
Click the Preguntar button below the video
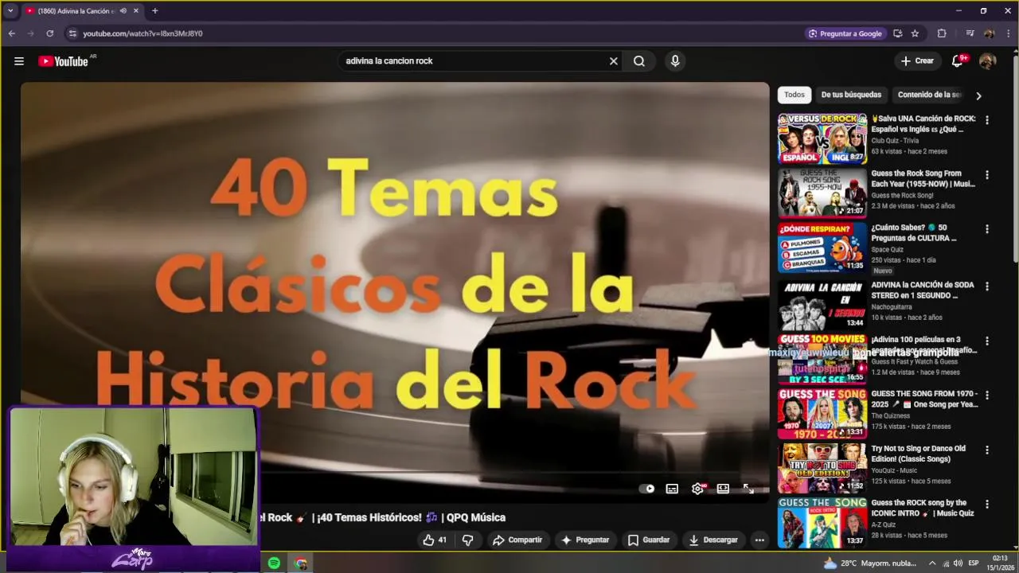click(x=585, y=540)
